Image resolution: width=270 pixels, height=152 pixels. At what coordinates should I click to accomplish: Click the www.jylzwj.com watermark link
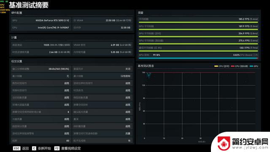(250, 147)
